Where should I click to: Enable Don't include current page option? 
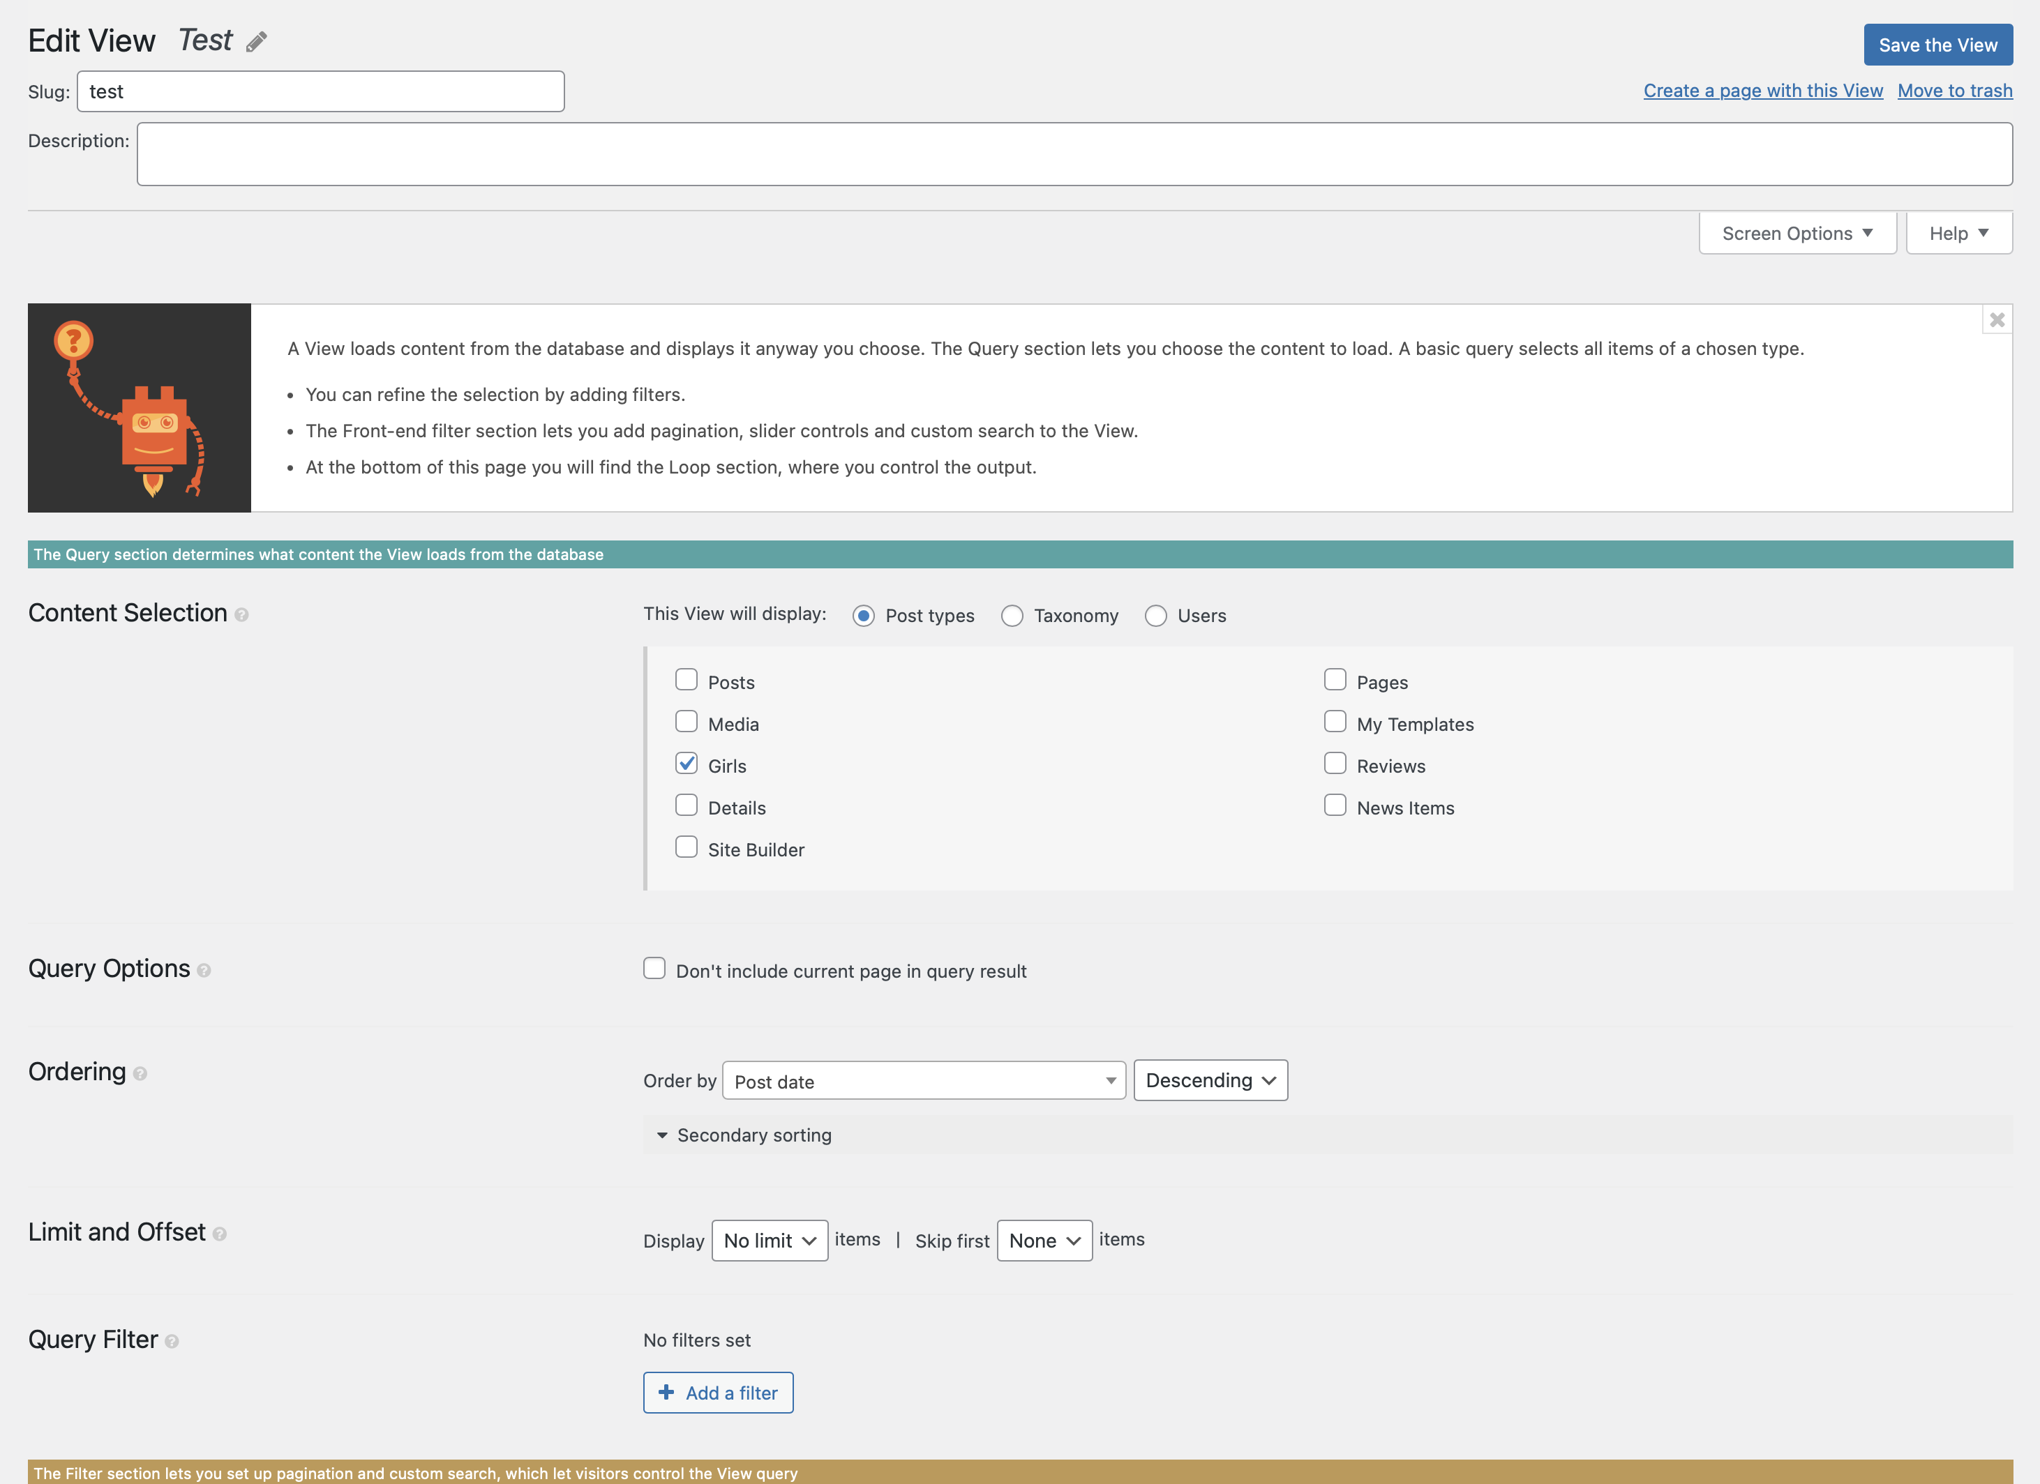[x=654, y=968]
